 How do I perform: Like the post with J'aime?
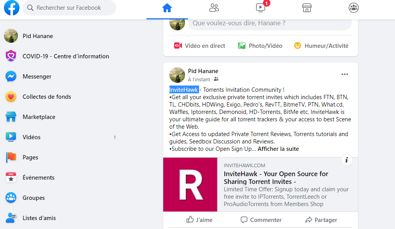199,220
